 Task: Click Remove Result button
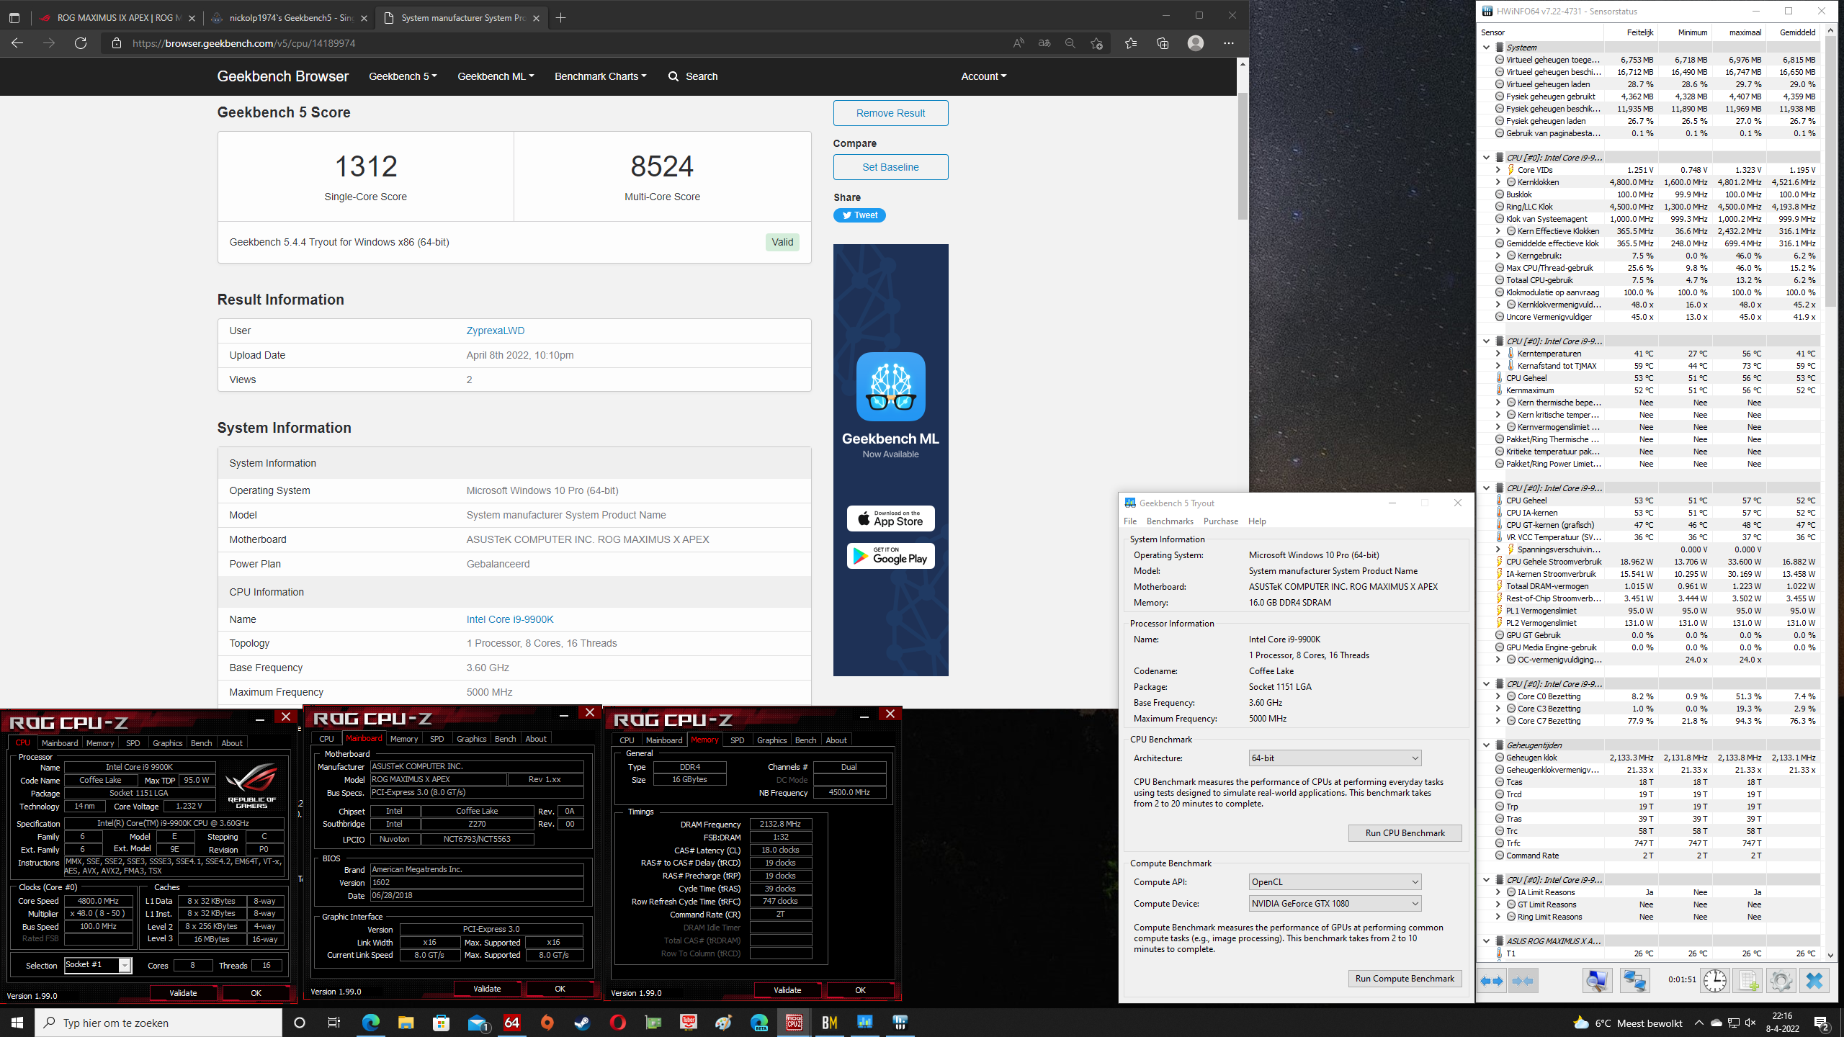tap(890, 113)
